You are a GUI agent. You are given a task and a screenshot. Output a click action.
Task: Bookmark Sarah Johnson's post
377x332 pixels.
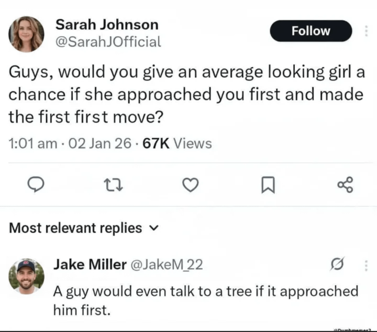(x=268, y=185)
